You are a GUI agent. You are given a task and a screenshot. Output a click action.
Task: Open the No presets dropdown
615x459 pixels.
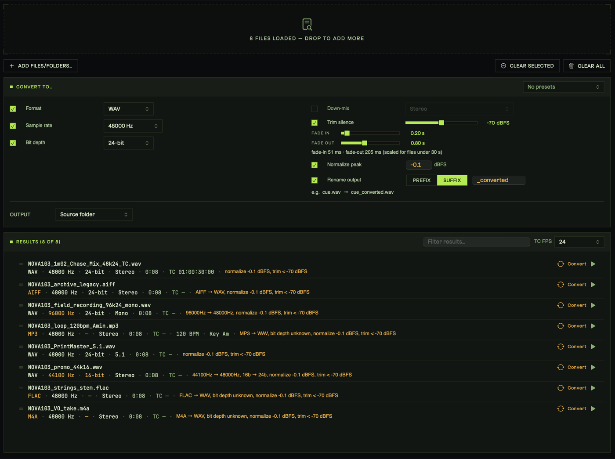(563, 87)
